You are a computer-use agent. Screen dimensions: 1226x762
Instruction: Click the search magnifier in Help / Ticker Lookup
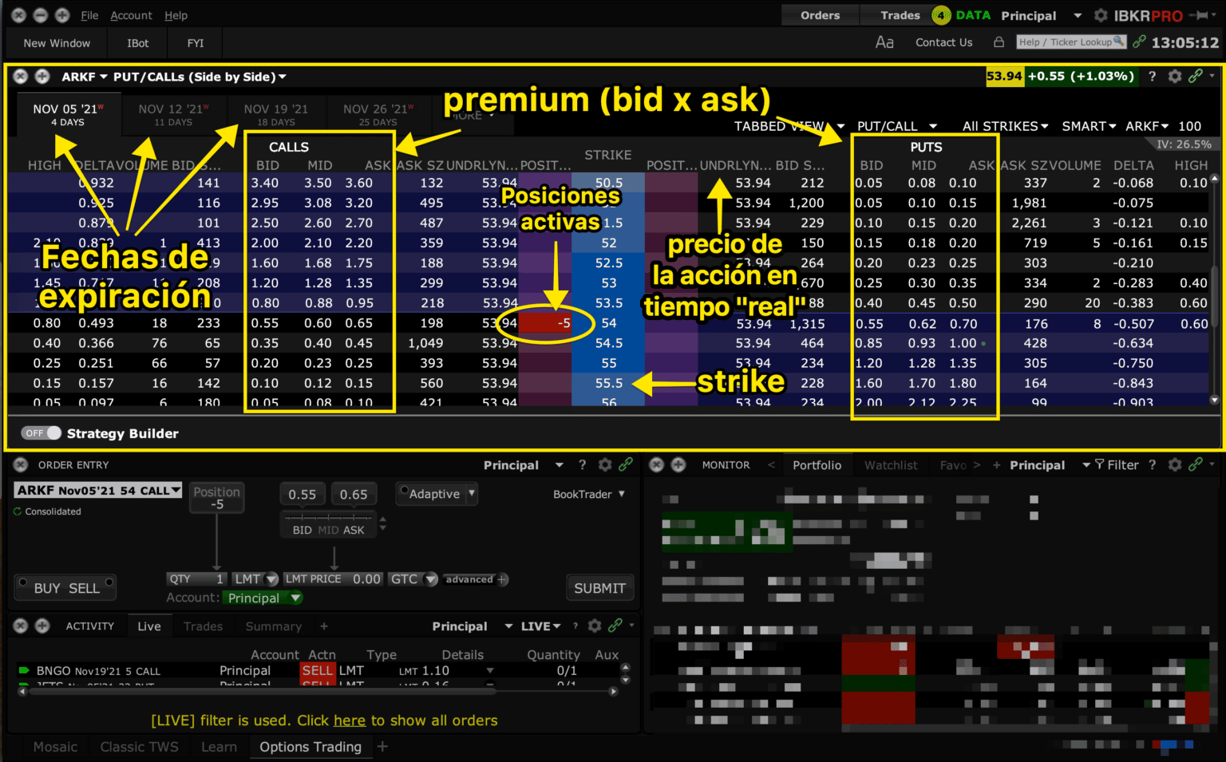(x=1117, y=41)
